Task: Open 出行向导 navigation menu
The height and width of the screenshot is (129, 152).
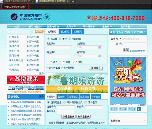Action: 71,27
